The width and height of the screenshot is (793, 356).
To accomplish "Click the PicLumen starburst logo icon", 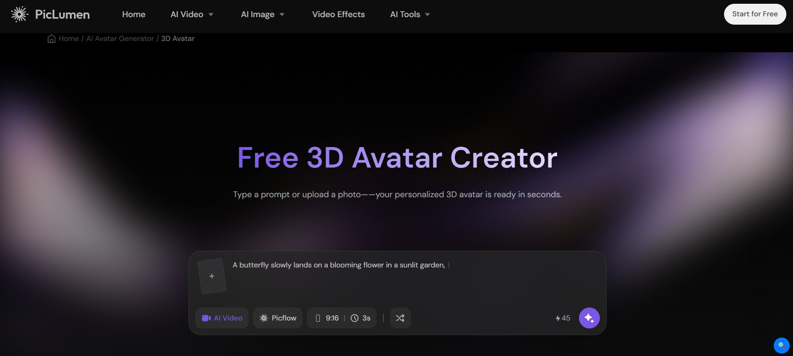I will (19, 14).
